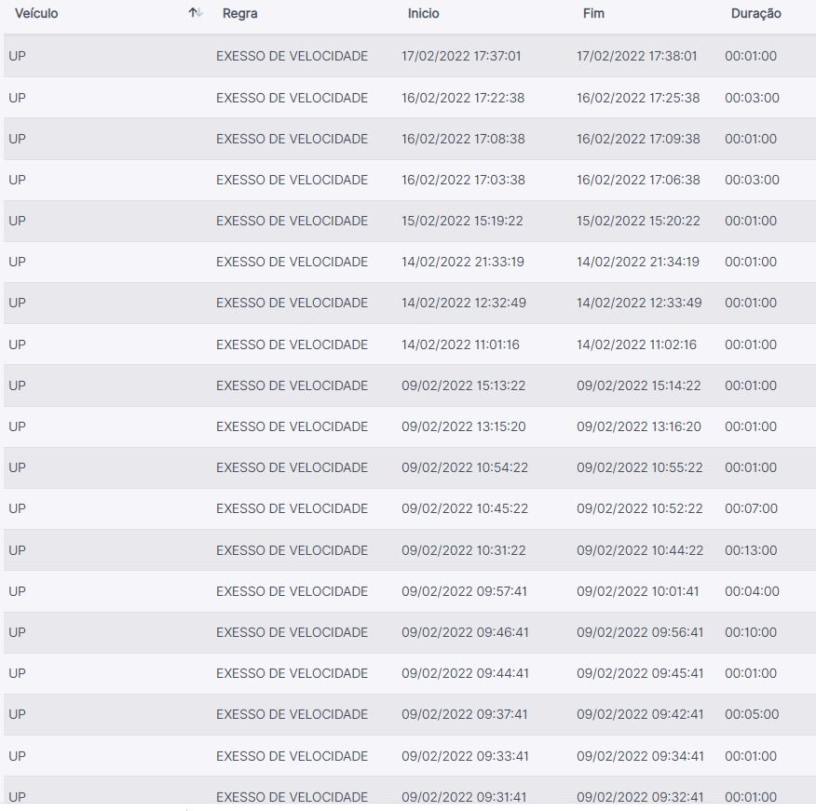Viewport: 816px width, 811px height.
Task: Select end time 16/02/2022 17:09:38
Action: [x=638, y=139]
